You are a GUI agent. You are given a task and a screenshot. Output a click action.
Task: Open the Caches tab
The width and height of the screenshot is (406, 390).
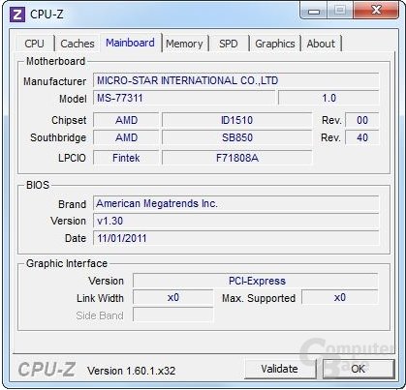(78, 44)
